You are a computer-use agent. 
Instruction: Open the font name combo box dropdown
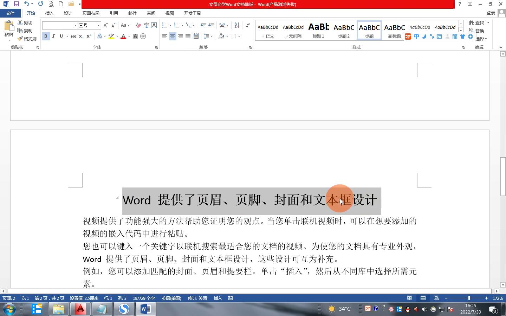[75, 25]
